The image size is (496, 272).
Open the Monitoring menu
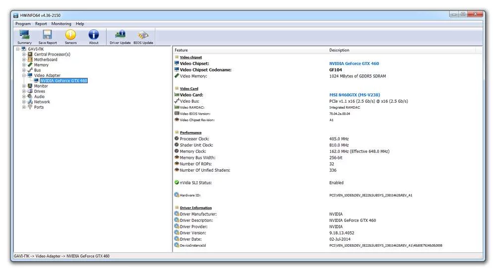point(61,24)
